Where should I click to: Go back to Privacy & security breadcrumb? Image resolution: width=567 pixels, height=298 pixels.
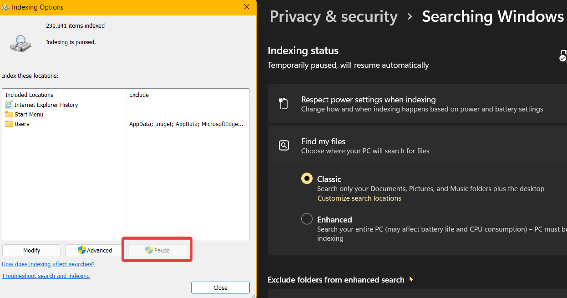[x=333, y=17]
